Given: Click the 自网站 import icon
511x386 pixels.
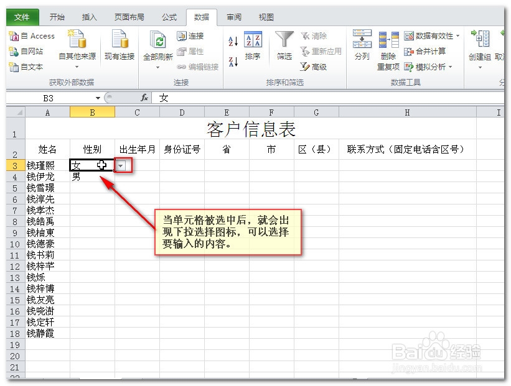Looking at the screenshot, I should [14, 52].
